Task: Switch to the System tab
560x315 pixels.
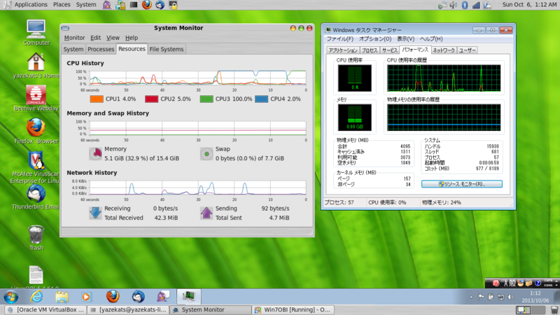Action: coord(73,49)
